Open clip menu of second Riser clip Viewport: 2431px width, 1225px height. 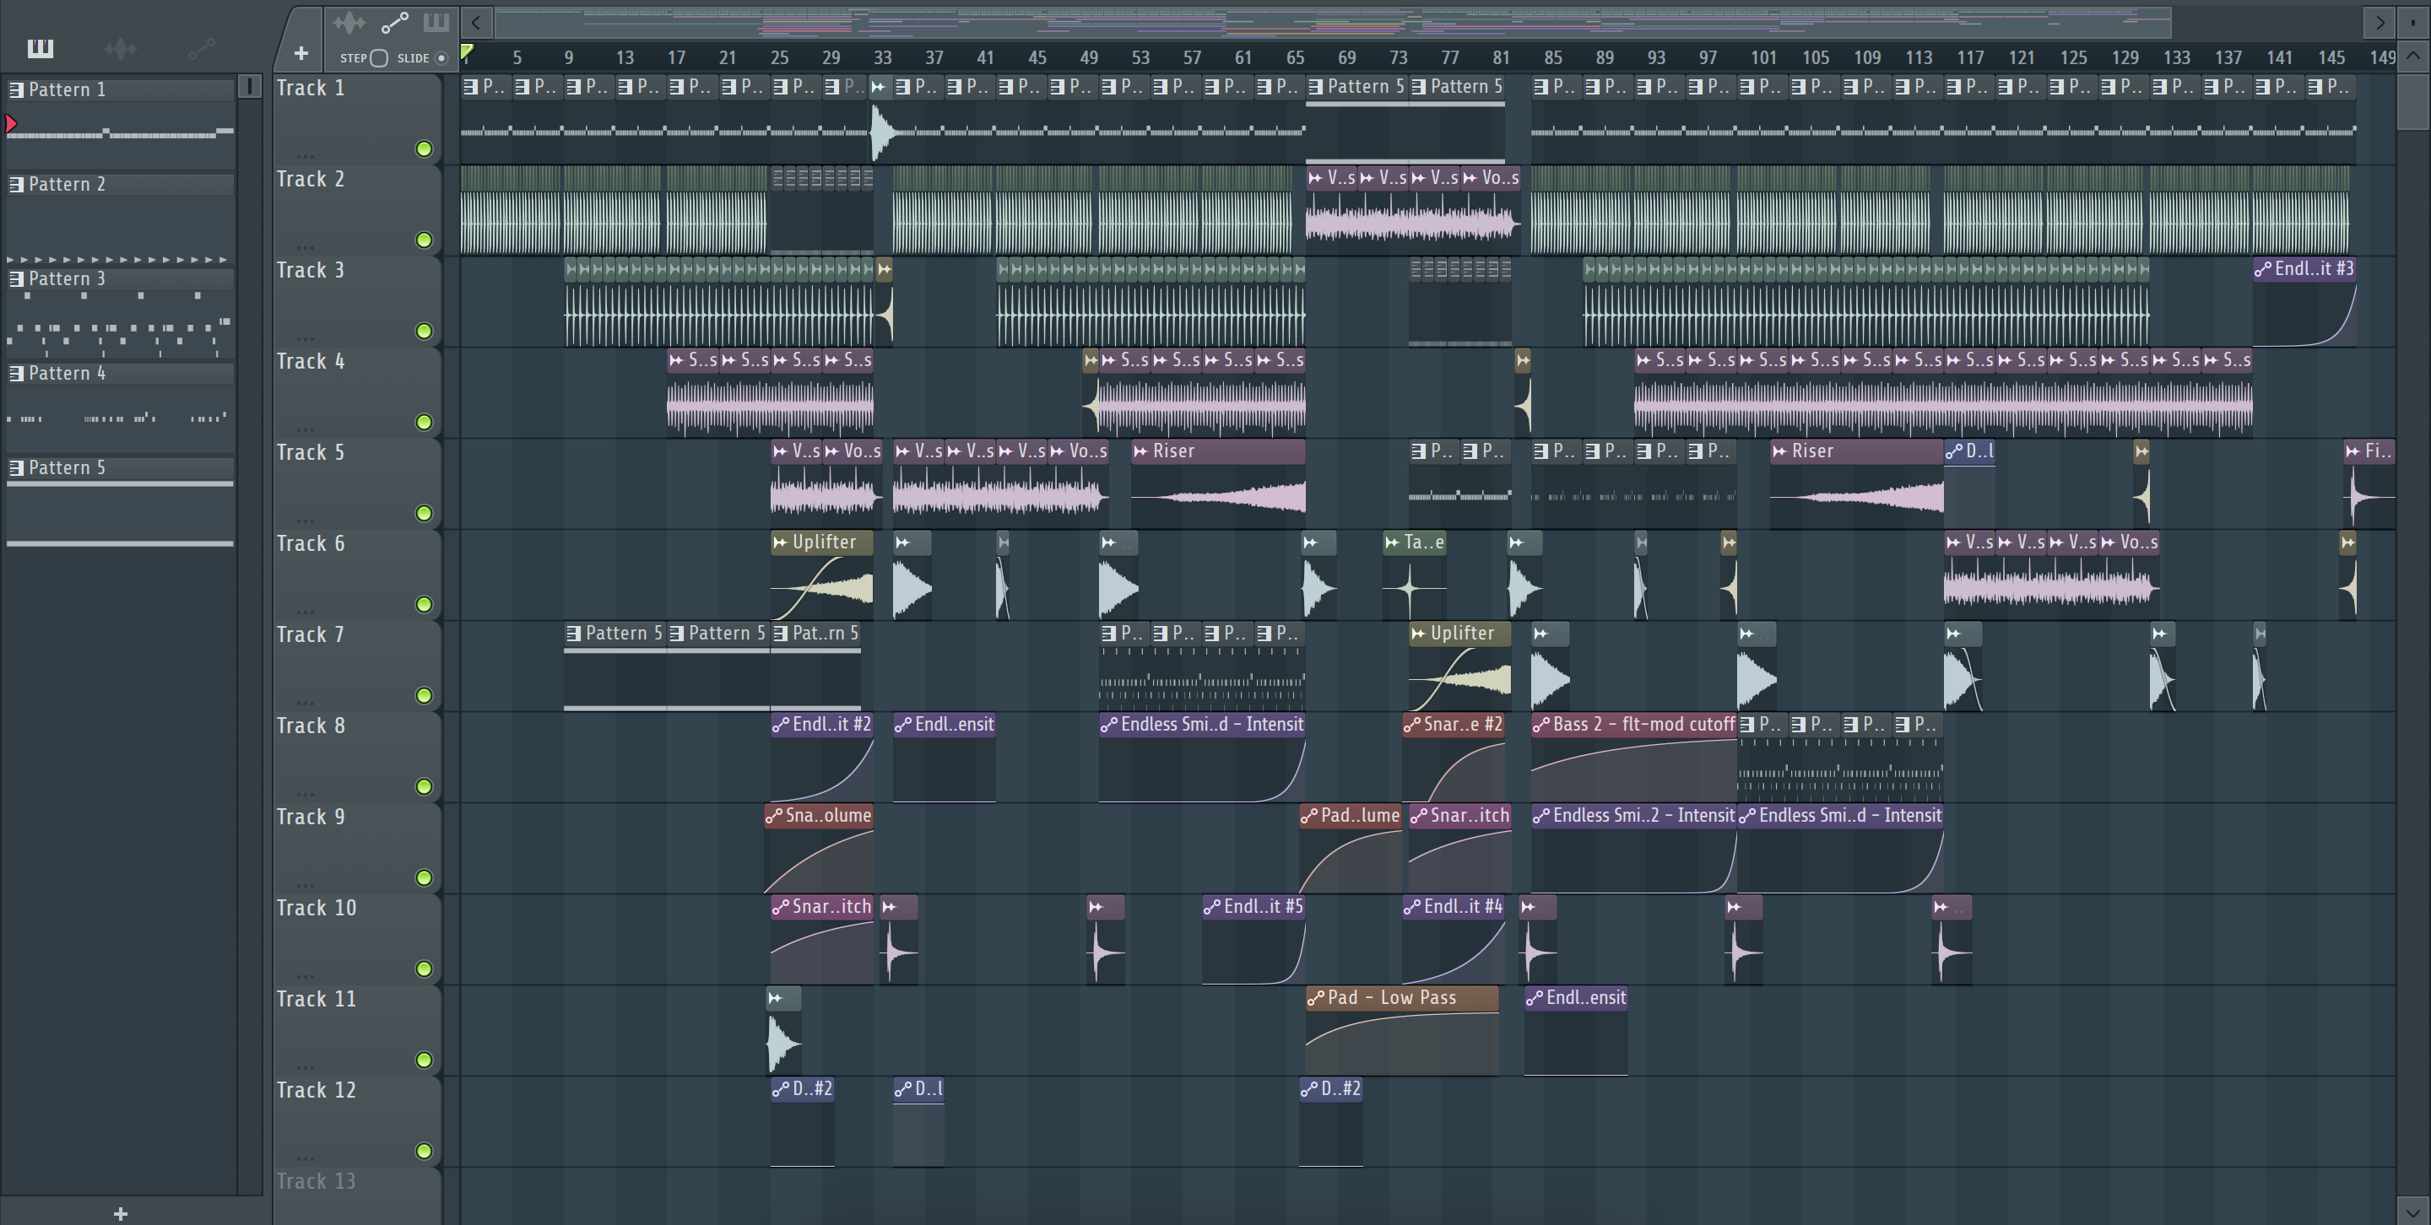pyautogui.click(x=1780, y=451)
